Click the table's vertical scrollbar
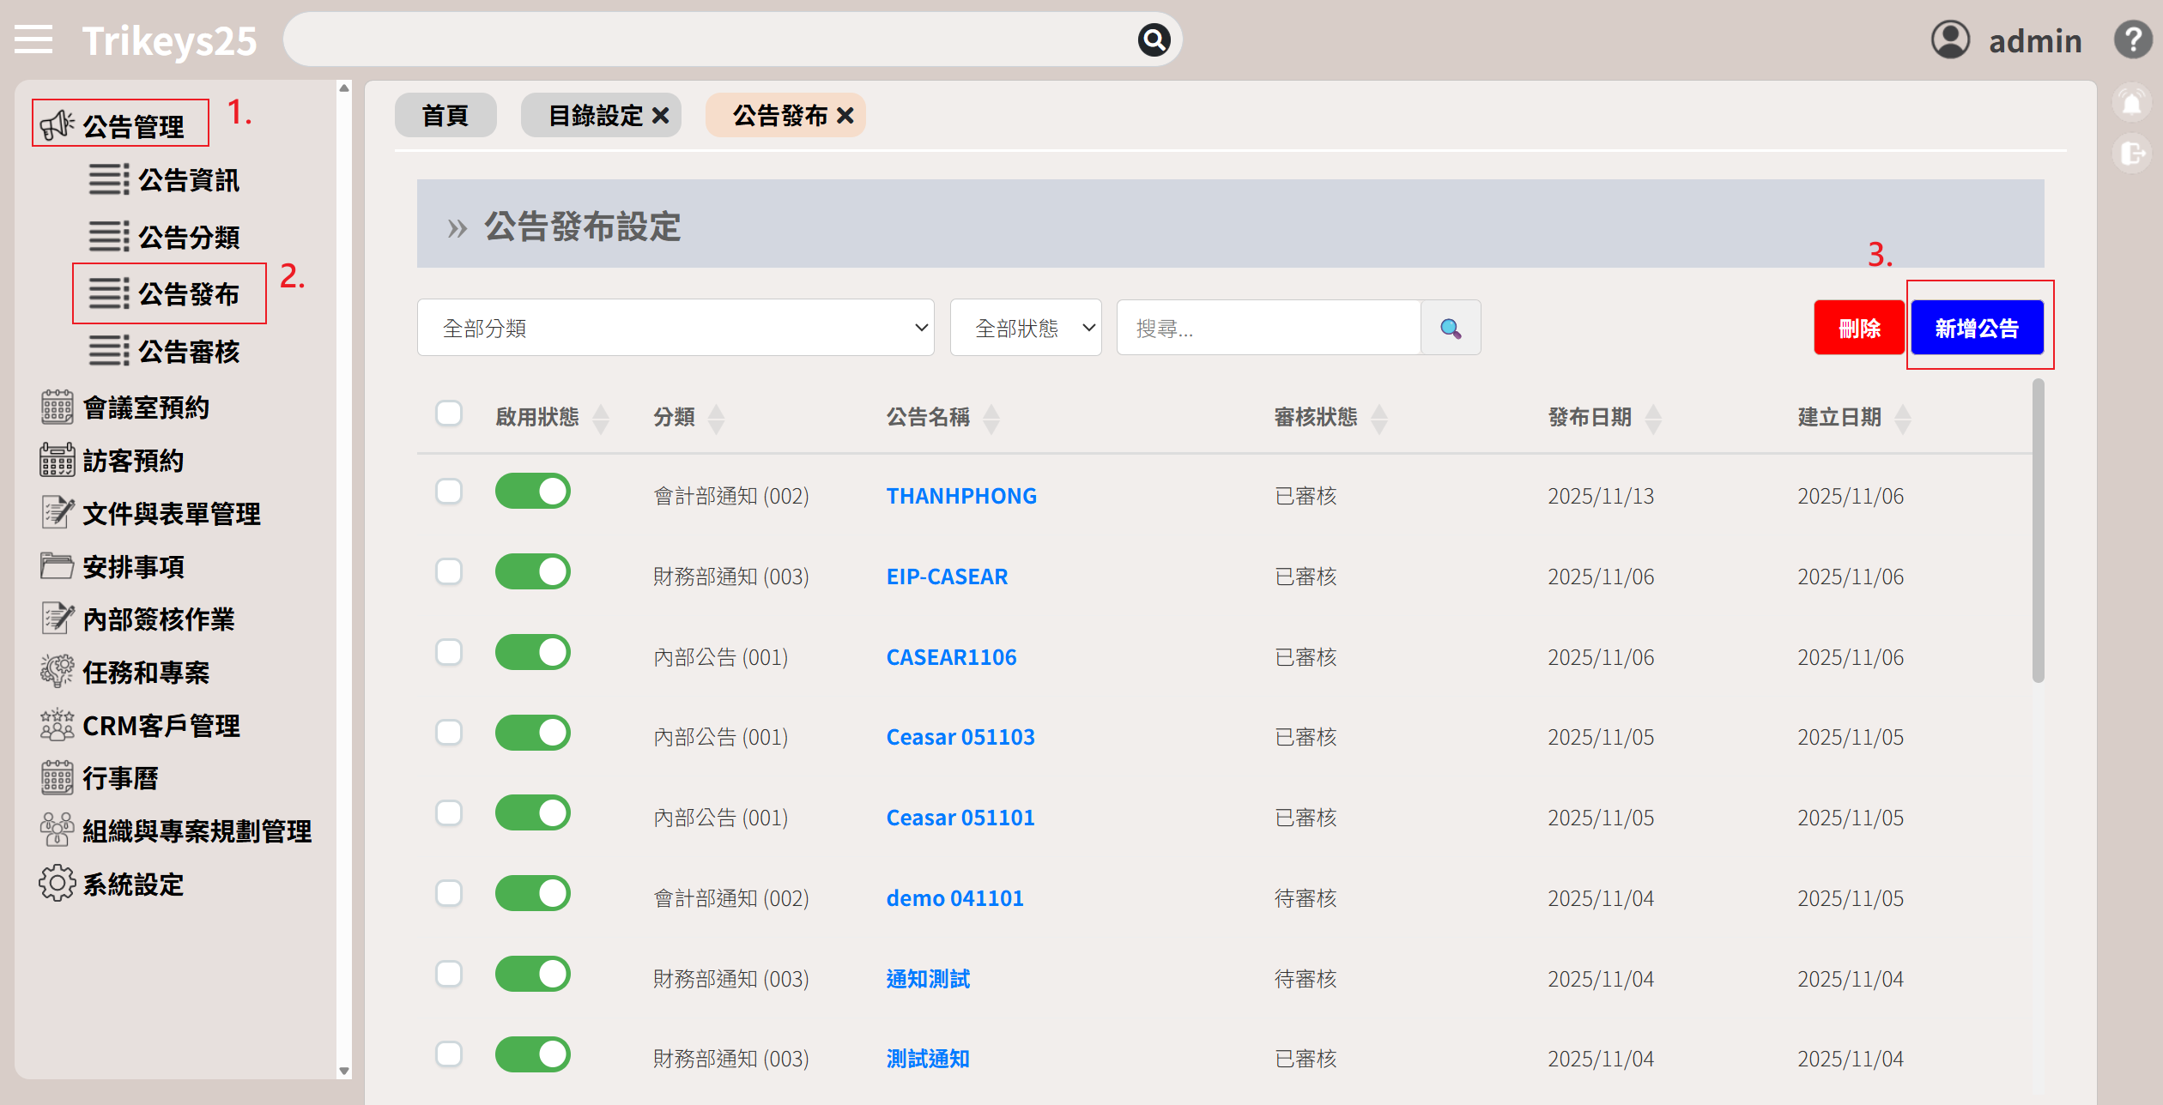This screenshot has height=1105, width=2163. click(x=2038, y=532)
